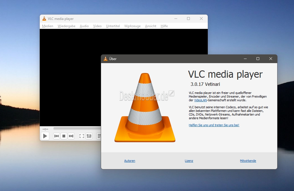Click the 'VLC media player' heading in Über

point(225,74)
